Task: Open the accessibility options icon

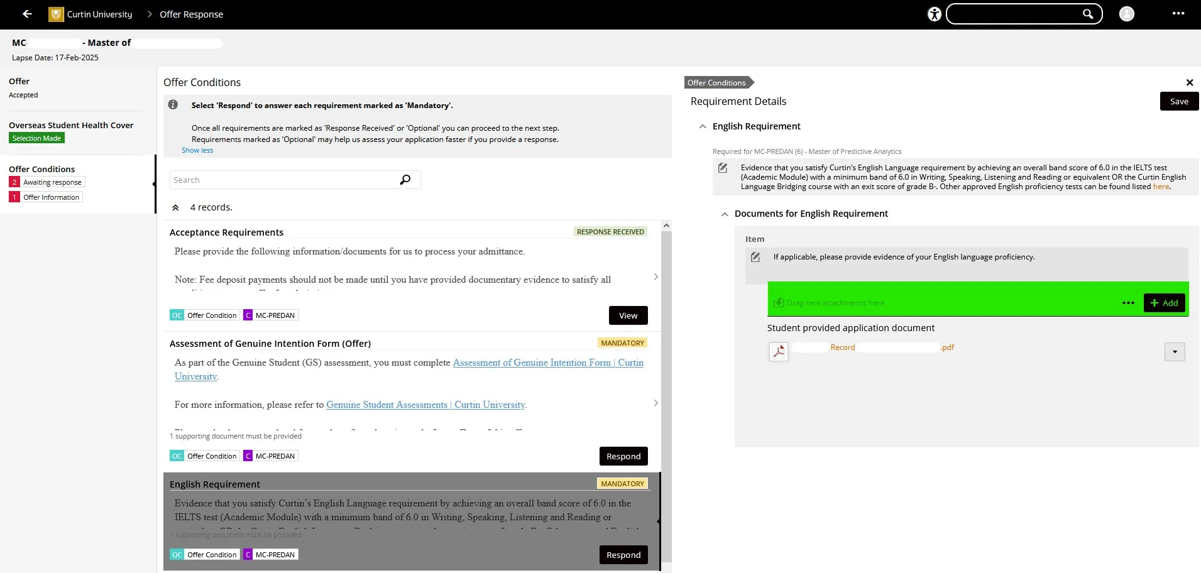Action: coord(935,14)
